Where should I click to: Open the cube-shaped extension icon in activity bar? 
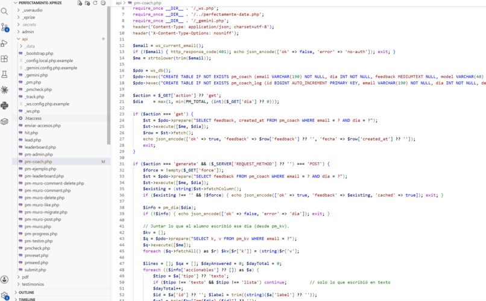coord(4,121)
